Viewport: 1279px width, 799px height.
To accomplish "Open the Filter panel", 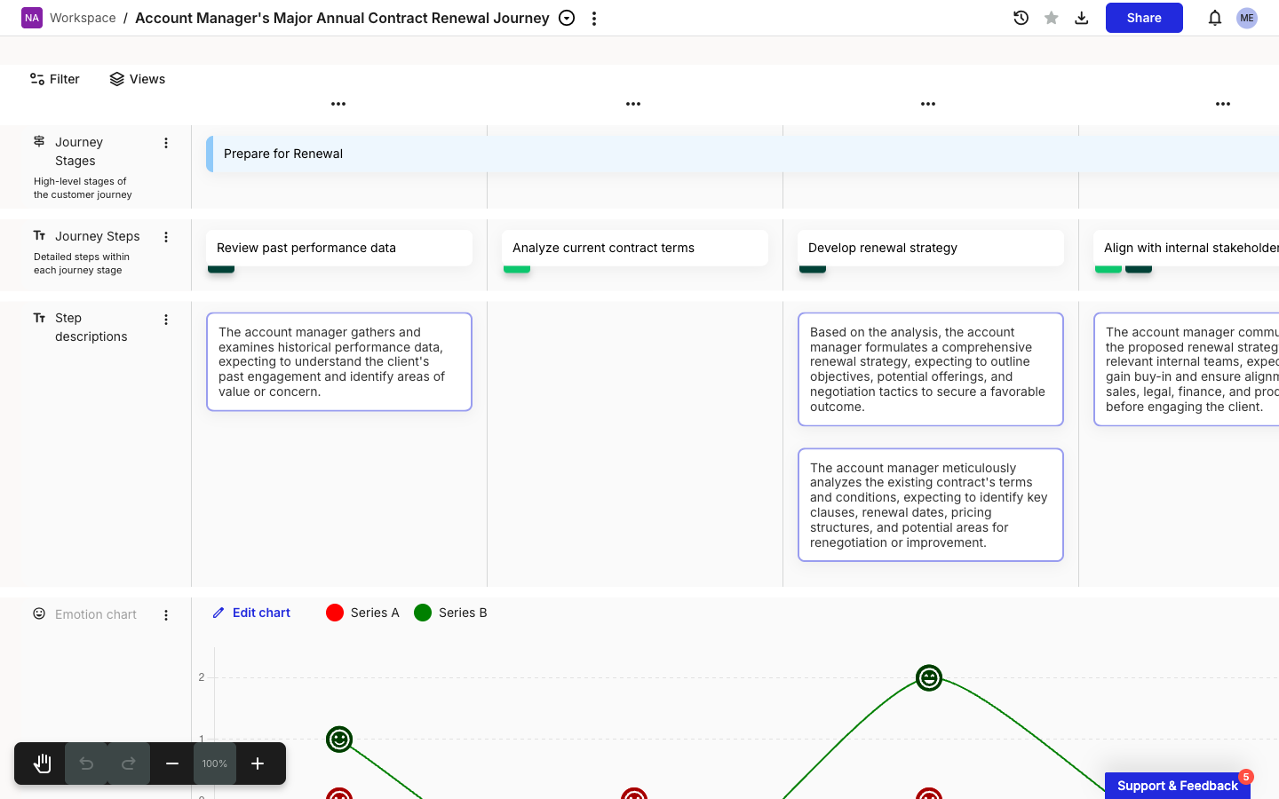I will 55,79.
